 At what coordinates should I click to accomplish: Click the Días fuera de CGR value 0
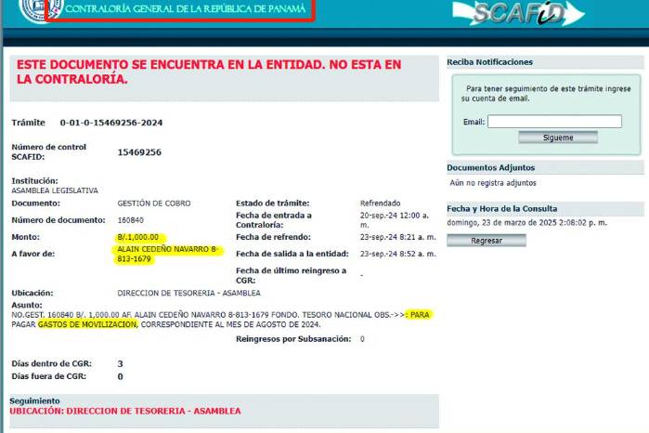(x=120, y=376)
